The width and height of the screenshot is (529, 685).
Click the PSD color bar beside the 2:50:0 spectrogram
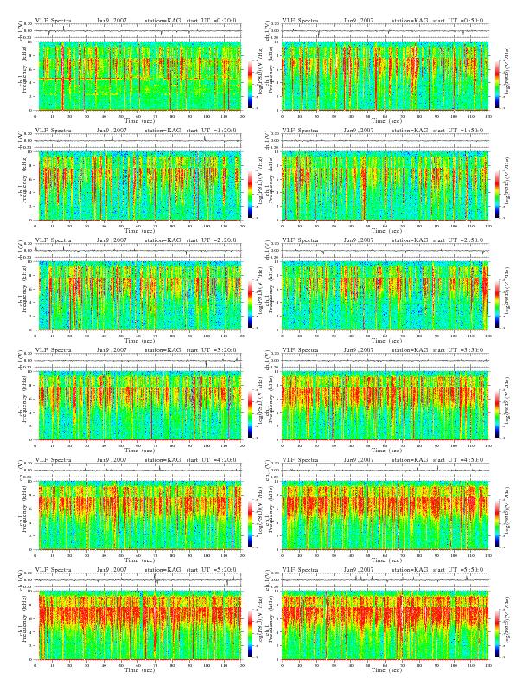(x=498, y=304)
